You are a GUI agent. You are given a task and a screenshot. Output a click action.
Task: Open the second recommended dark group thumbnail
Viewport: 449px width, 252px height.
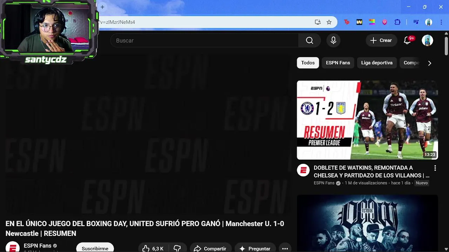coord(367,223)
